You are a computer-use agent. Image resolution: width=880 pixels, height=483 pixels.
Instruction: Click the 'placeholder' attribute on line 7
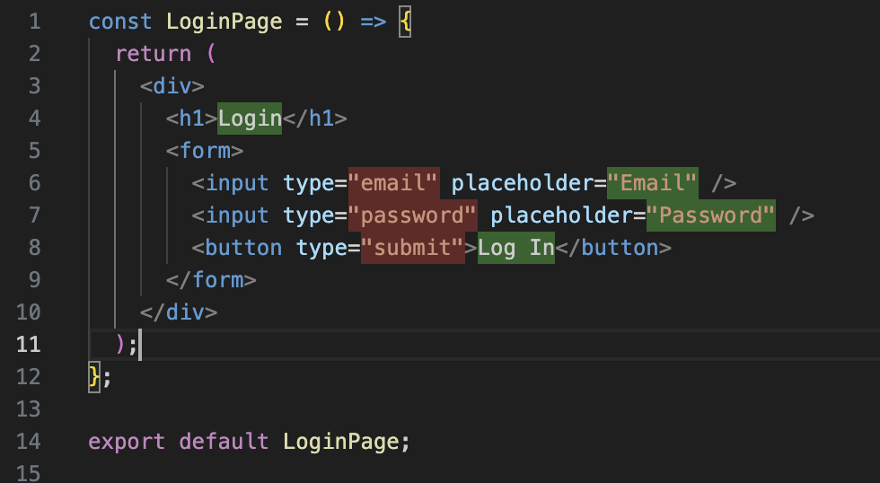[x=562, y=215]
